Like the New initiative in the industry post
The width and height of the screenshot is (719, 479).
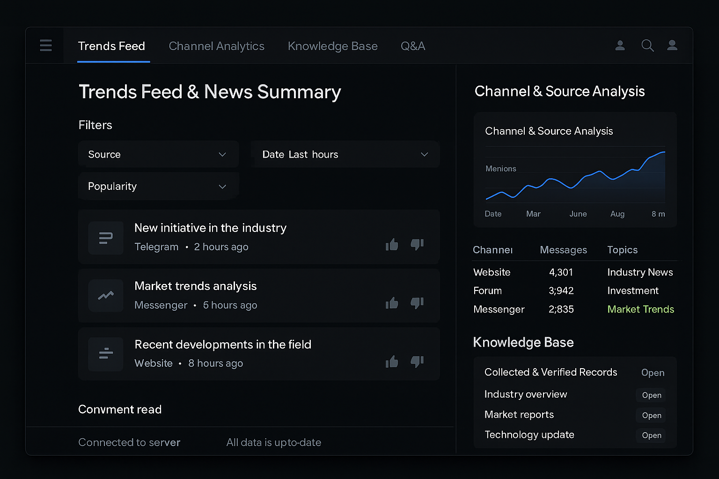(x=392, y=244)
